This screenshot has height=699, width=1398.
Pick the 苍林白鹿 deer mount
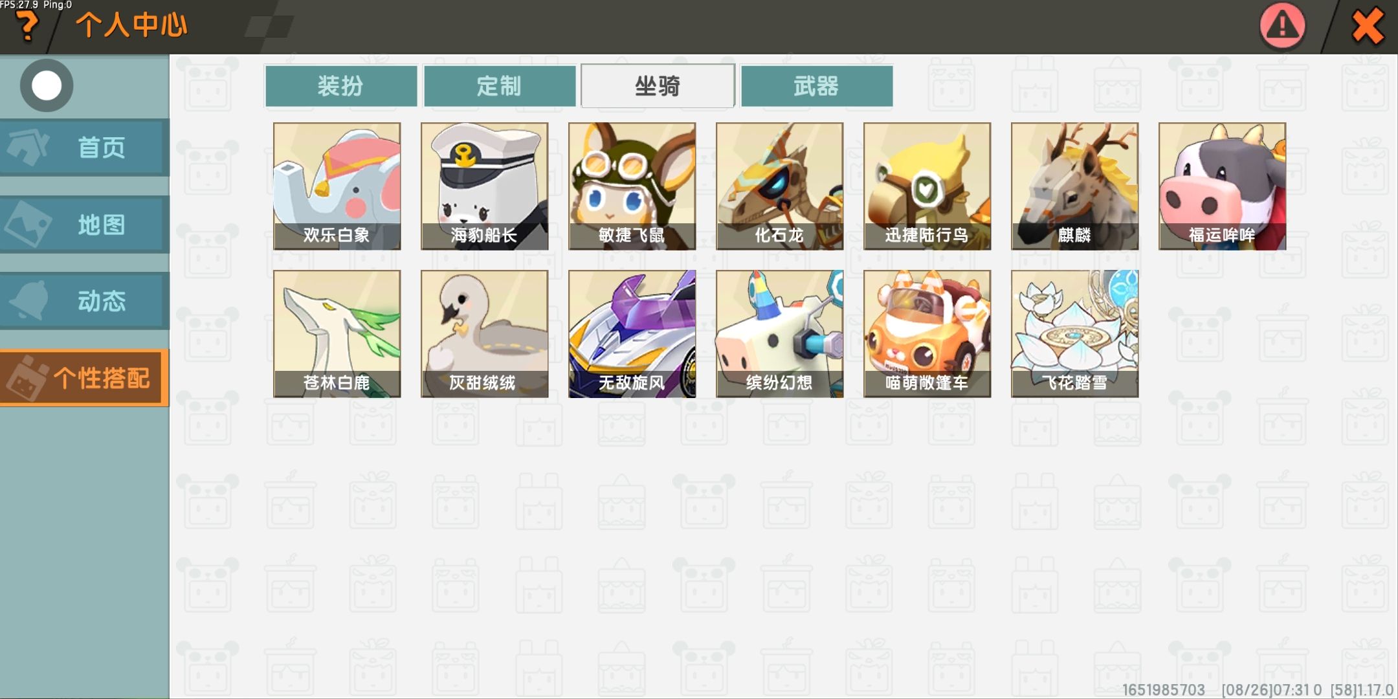point(337,334)
